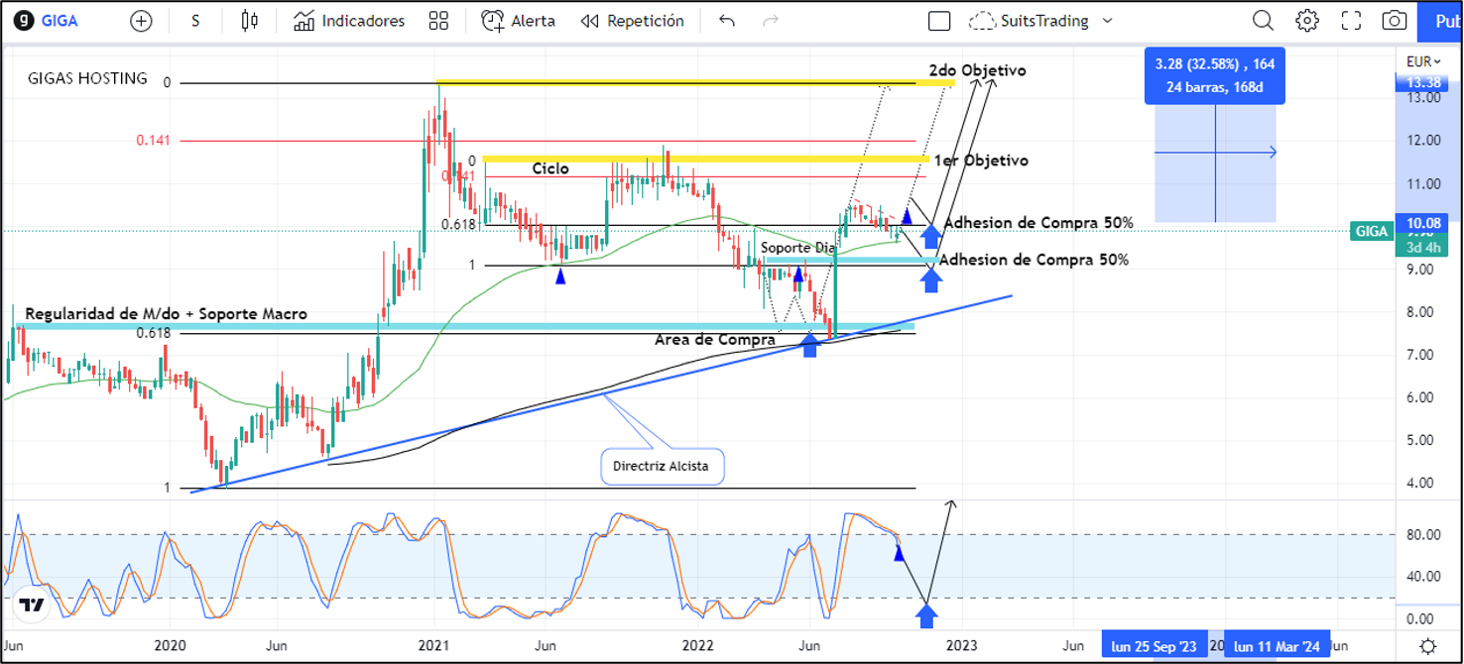1464x664 pixels.
Task: Click the Directriz Alcista callout label
Action: [662, 466]
